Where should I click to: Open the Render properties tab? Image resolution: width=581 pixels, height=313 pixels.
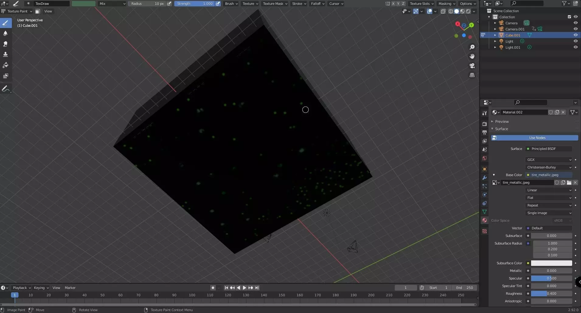(x=485, y=124)
